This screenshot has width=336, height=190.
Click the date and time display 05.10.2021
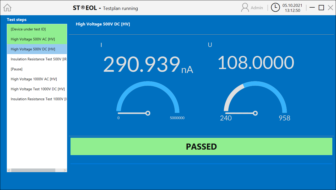293,7
